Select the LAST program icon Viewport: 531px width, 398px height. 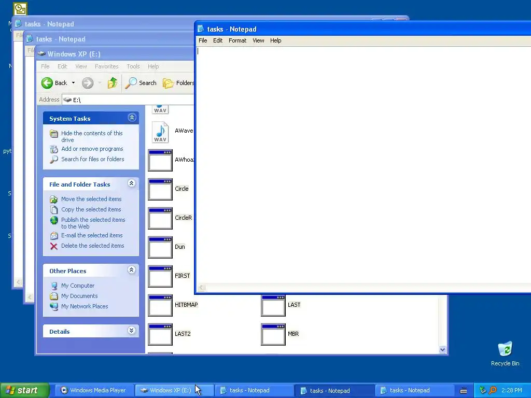point(273,306)
